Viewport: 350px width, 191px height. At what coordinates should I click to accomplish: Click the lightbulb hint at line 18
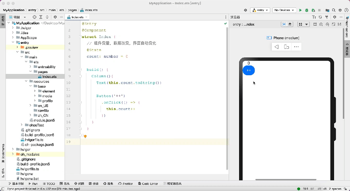tap(85, 136)
